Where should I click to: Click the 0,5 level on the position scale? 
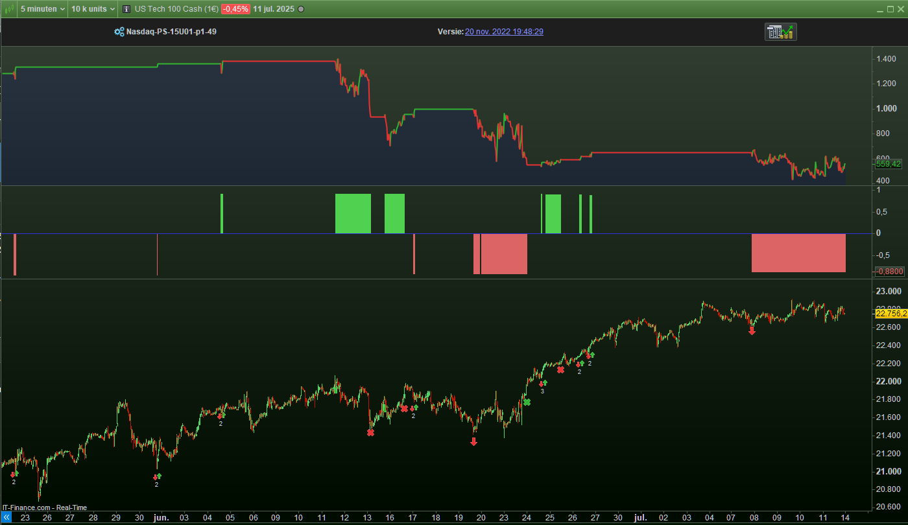coord(882,211)
